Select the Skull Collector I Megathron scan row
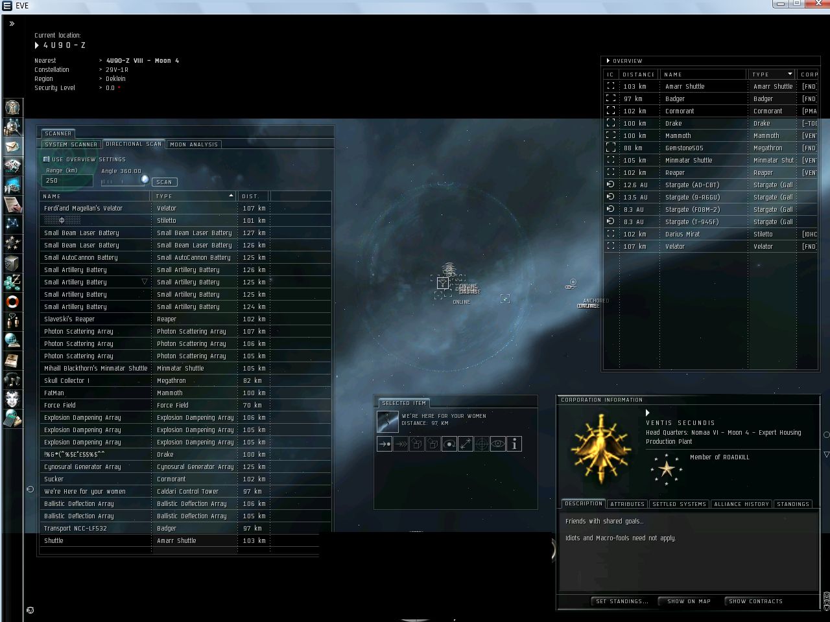This screenshot has width=830, height=622. pos(185,380)
